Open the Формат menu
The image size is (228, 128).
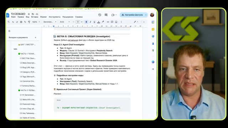(x=43, y=17)
